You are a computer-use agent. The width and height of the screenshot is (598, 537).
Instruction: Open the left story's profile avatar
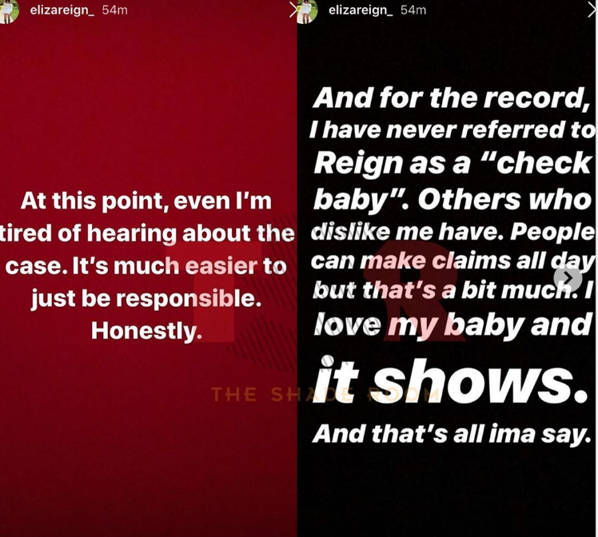point(8,10)
